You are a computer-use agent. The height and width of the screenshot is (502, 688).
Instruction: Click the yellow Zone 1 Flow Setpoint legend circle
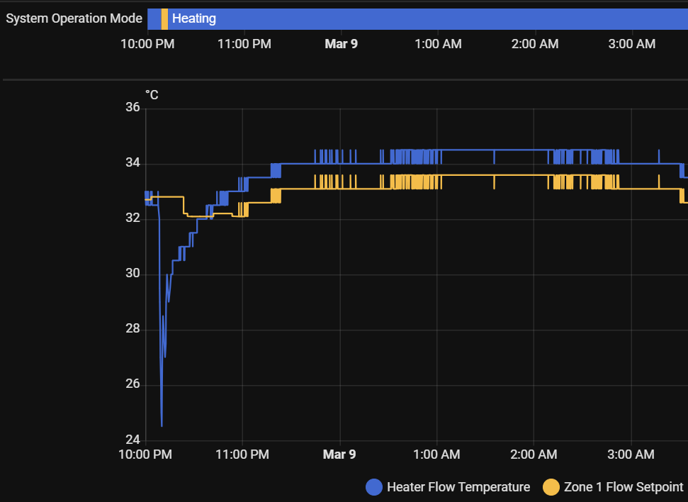click(x=551, y=487)
